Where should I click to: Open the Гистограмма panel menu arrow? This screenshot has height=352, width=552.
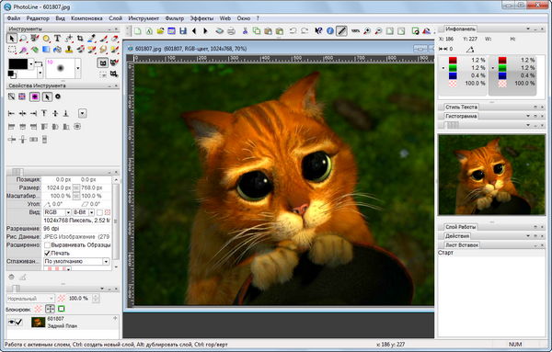pyautogui.click(x=528, y=116)
